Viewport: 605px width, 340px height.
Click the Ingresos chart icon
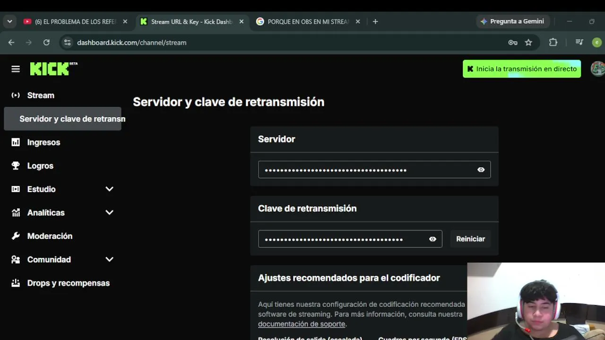[x=16, y=142]
